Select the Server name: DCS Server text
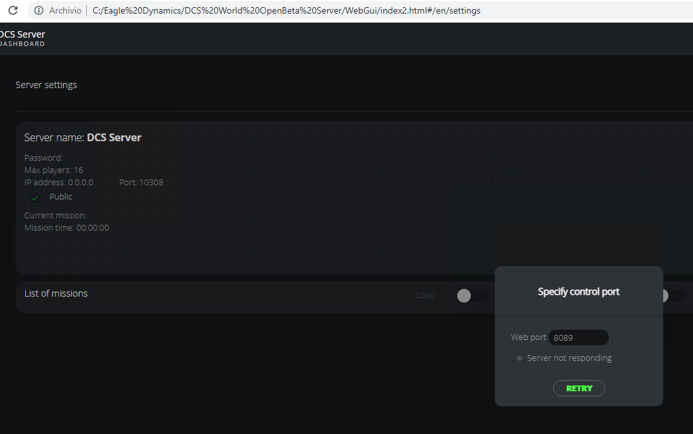The height and width of the screenshot is (434, 693). coord(83,137)
